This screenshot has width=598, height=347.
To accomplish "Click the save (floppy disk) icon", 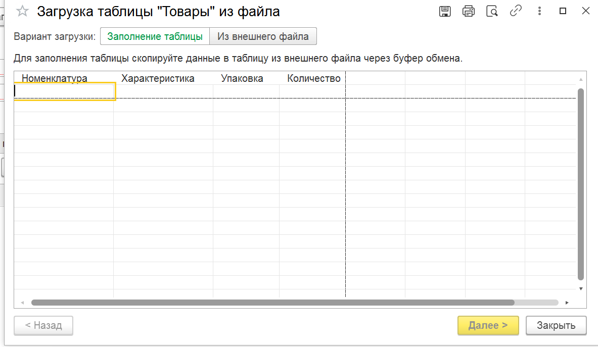I will pos(445,11).
